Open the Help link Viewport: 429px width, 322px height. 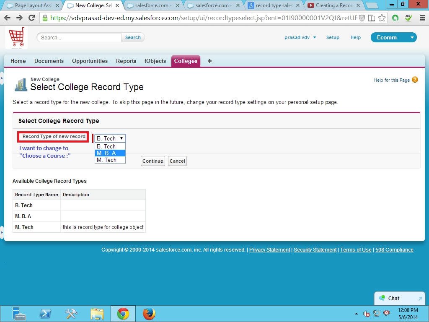(356, 37)
